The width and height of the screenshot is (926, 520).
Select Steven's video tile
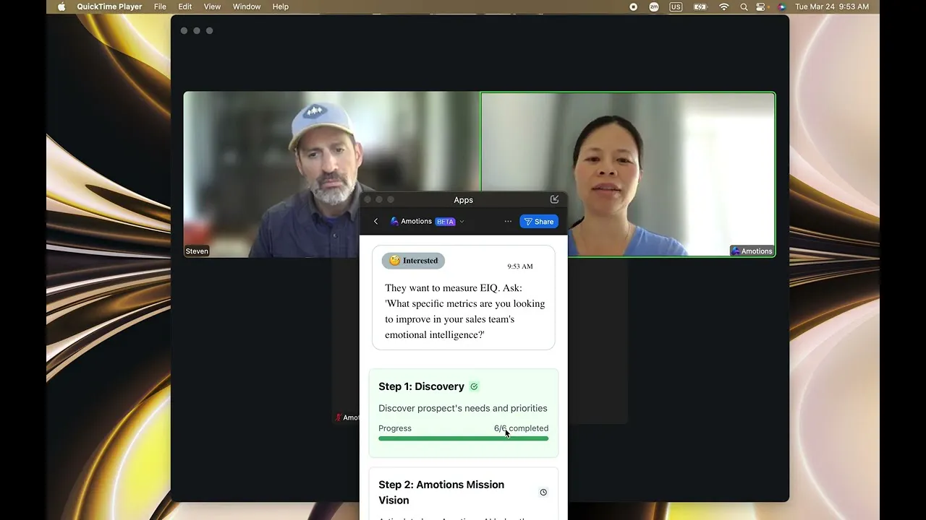[331, 174]
